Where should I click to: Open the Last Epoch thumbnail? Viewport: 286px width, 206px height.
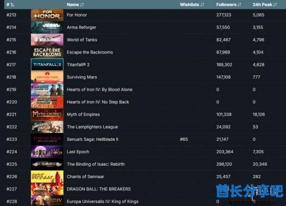tap(47, 152)
